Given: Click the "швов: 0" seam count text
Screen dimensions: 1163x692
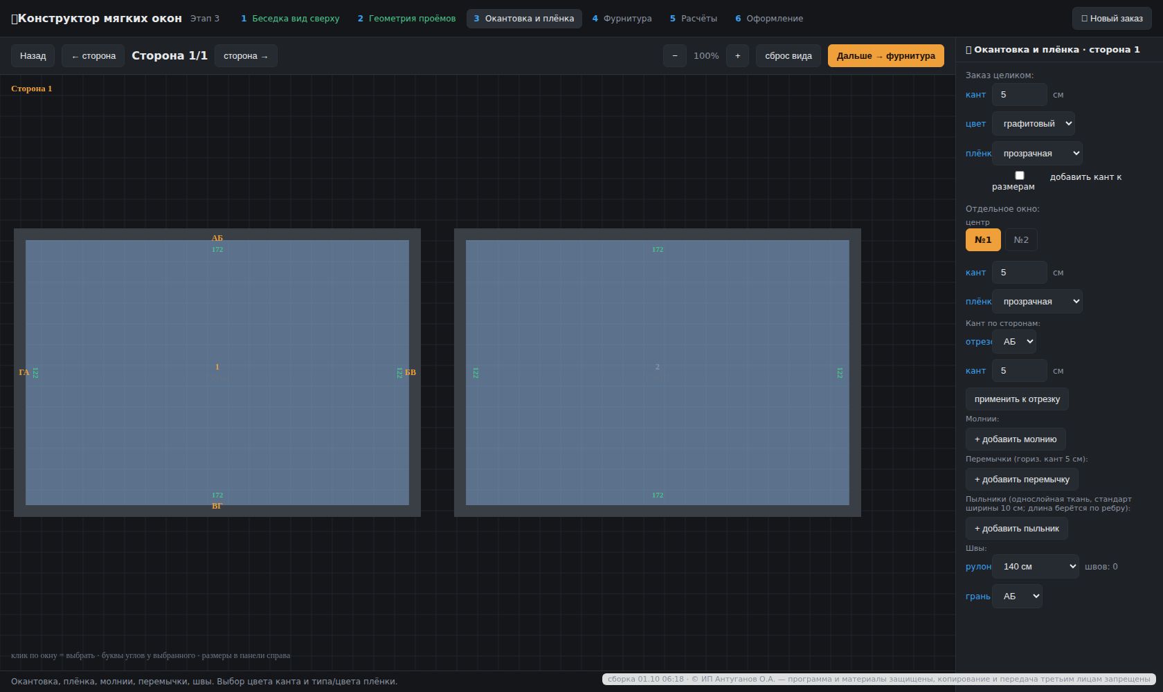Looking at the screenshot, I should tap(1101, 567).
